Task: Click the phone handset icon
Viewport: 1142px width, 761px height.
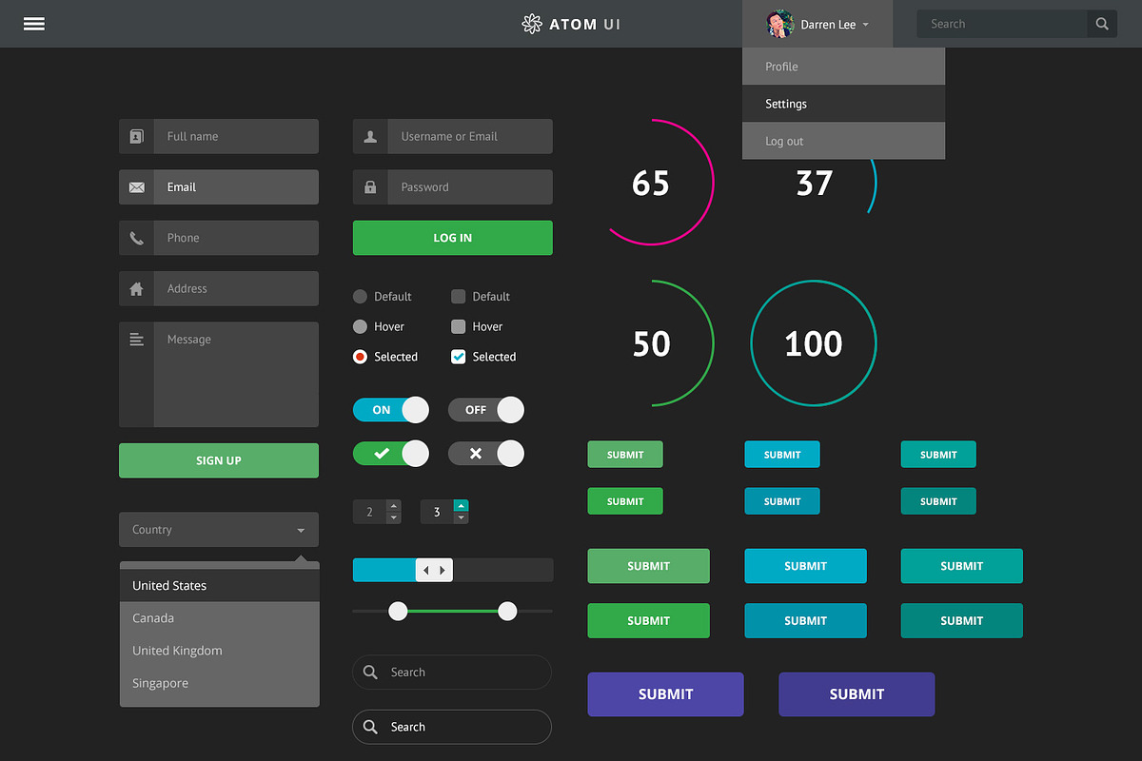Action: coord(136,238)
